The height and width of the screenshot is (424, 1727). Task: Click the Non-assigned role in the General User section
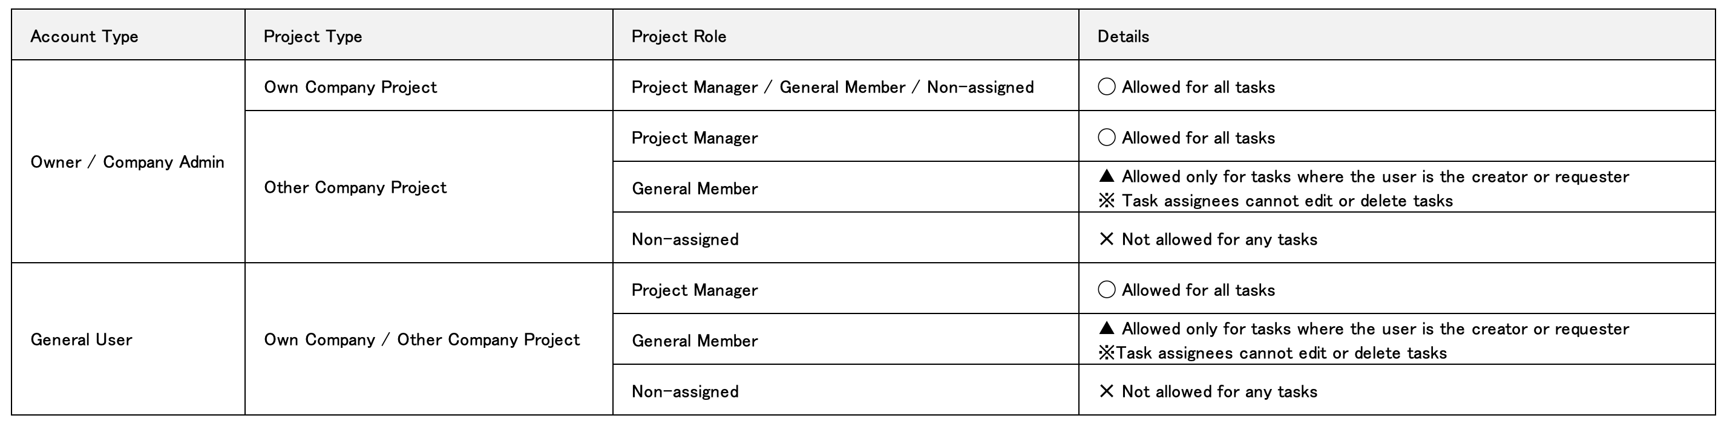tap(684, 391)
